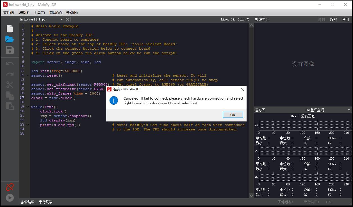Click the Run script play button
This screenshot has width=353, height=207.
point(10,198)
